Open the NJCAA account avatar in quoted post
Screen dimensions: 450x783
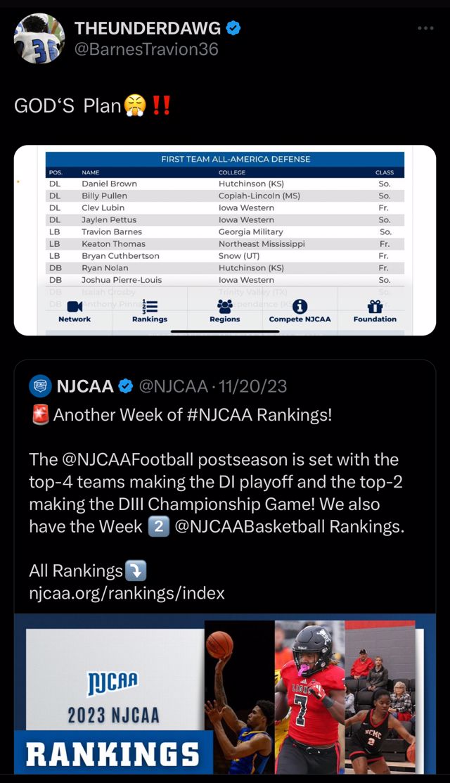40,386
